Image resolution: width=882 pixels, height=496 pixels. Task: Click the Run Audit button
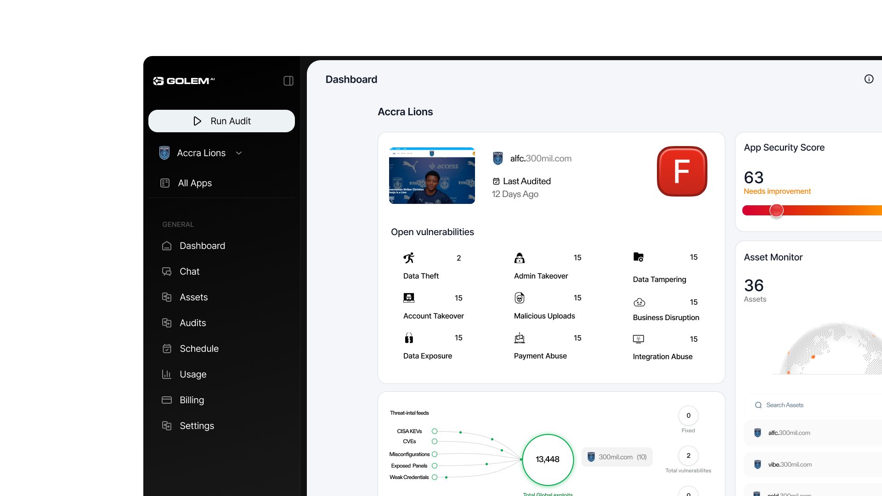pyautogui.click(x=221, y=121)
